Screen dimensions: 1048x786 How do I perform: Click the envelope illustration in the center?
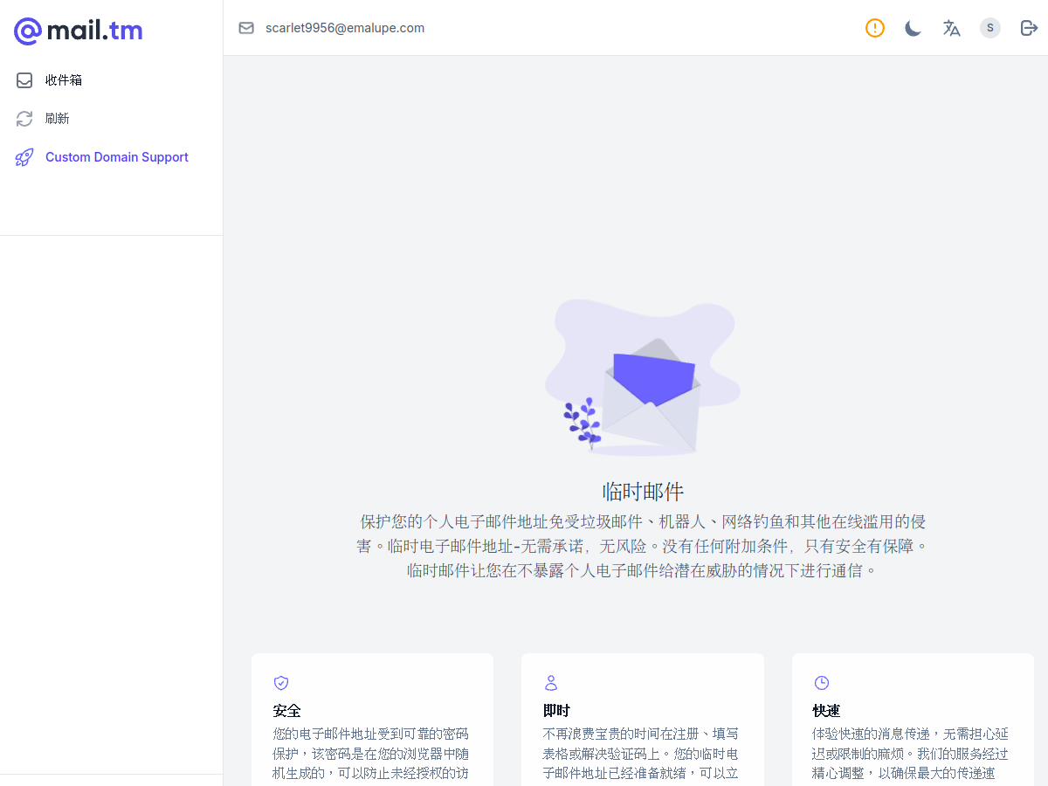point(643,377)
